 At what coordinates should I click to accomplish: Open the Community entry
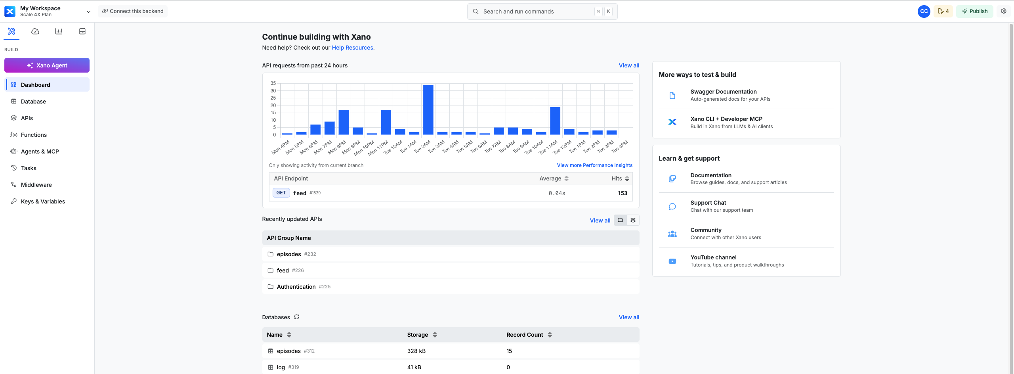point(747,234)
